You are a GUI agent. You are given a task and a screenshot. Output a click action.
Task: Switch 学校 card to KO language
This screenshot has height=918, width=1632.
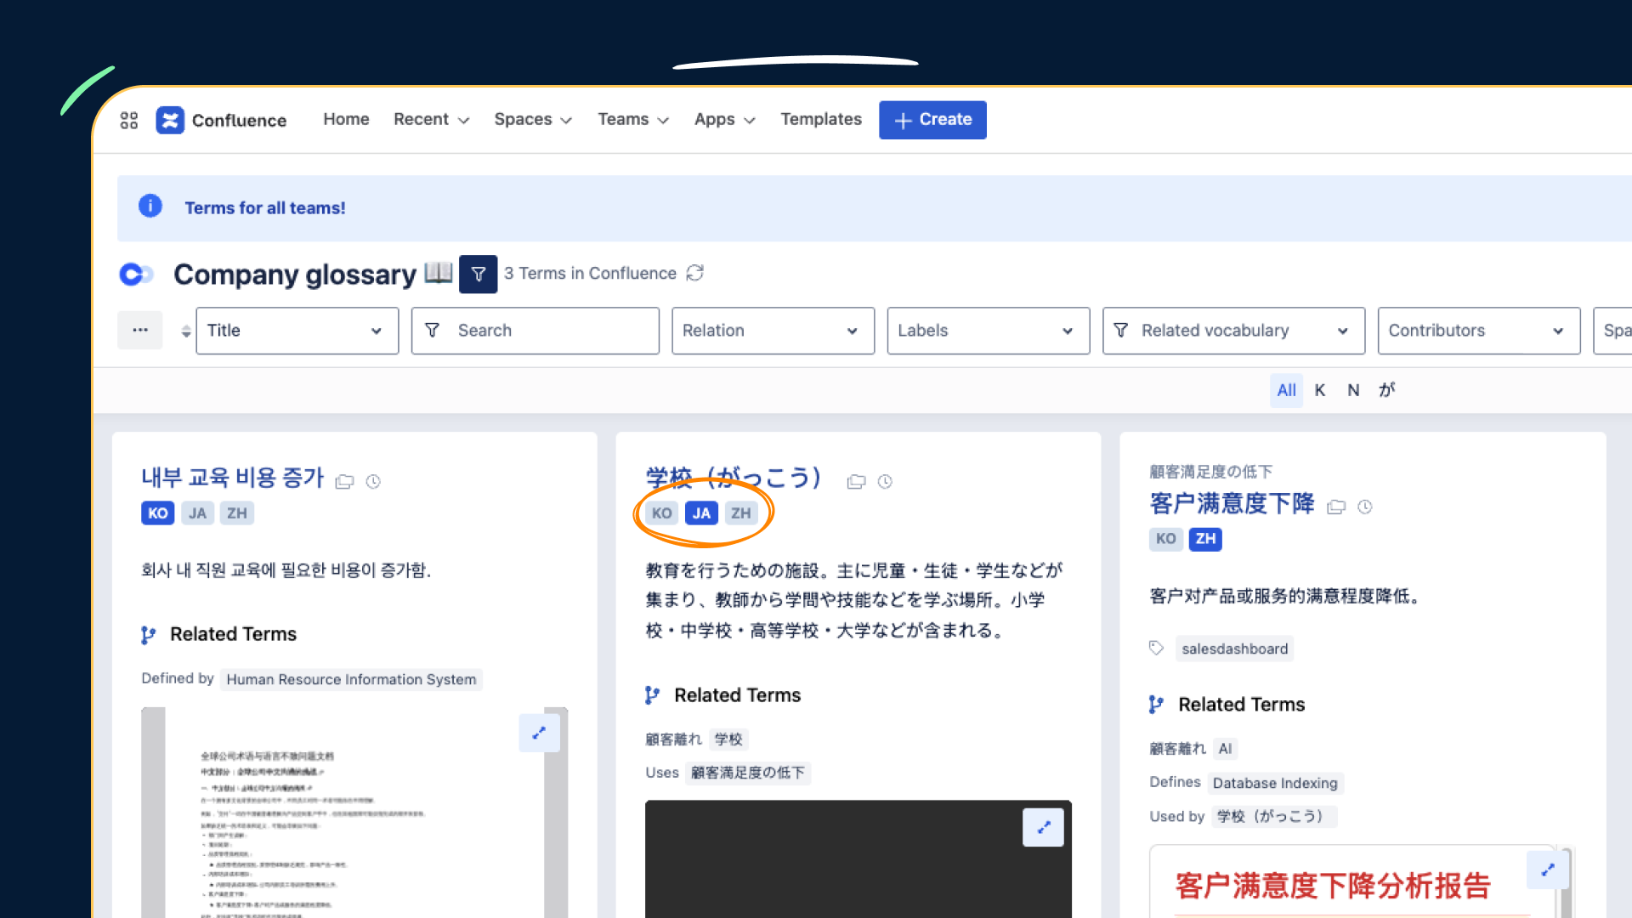661,513
